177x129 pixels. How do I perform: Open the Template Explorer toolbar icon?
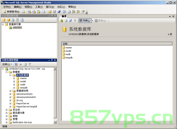[x=78, y=12]
